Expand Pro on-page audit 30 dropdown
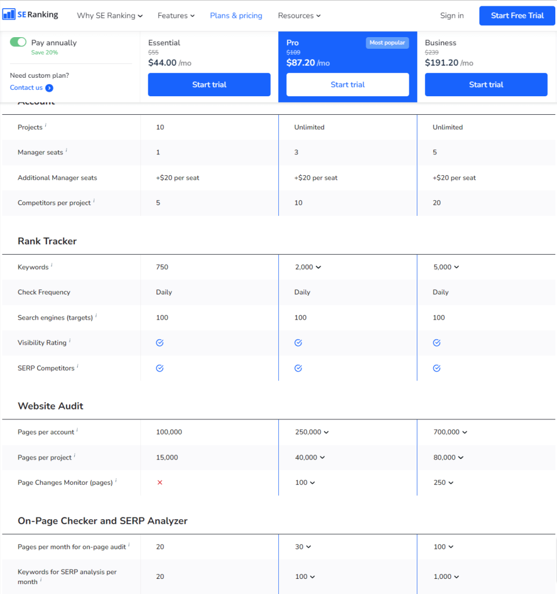Screen dimensions: 557x594 (x=303, y=546)
